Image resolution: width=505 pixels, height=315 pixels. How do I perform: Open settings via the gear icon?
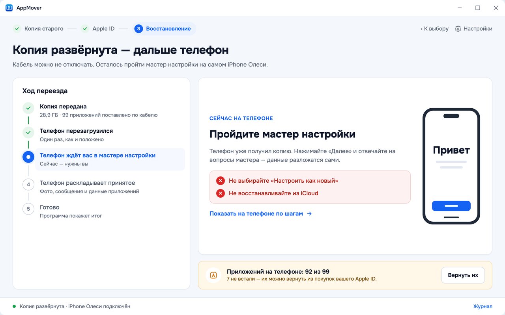458,29
